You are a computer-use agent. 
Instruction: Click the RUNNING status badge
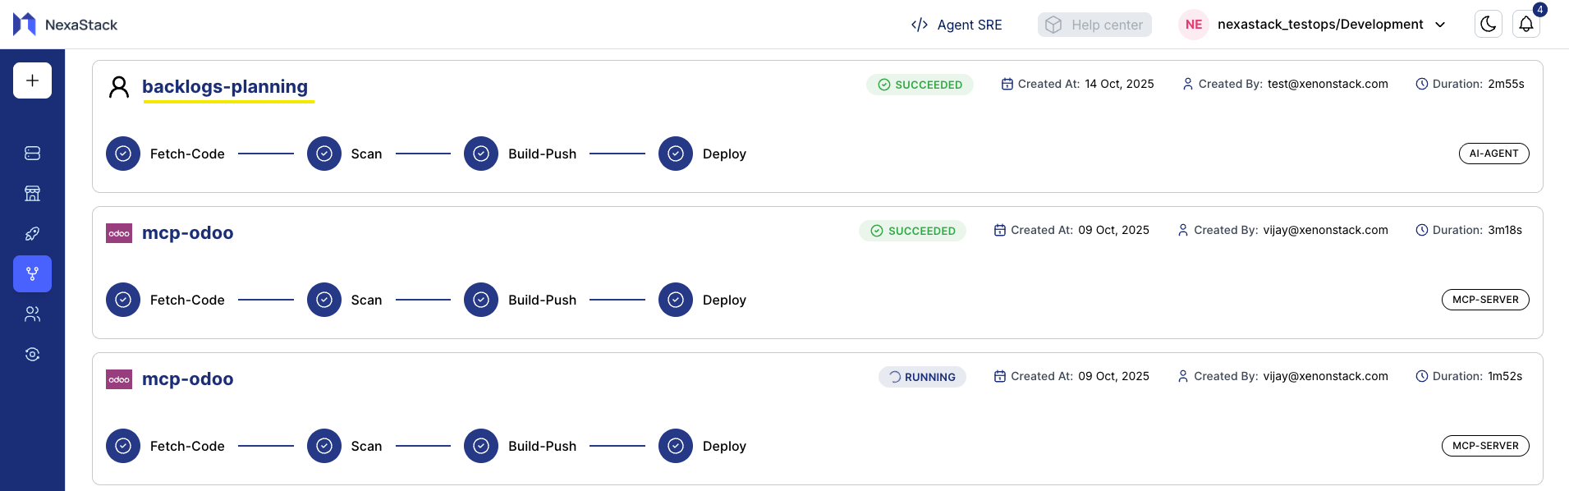pos(922,377)
